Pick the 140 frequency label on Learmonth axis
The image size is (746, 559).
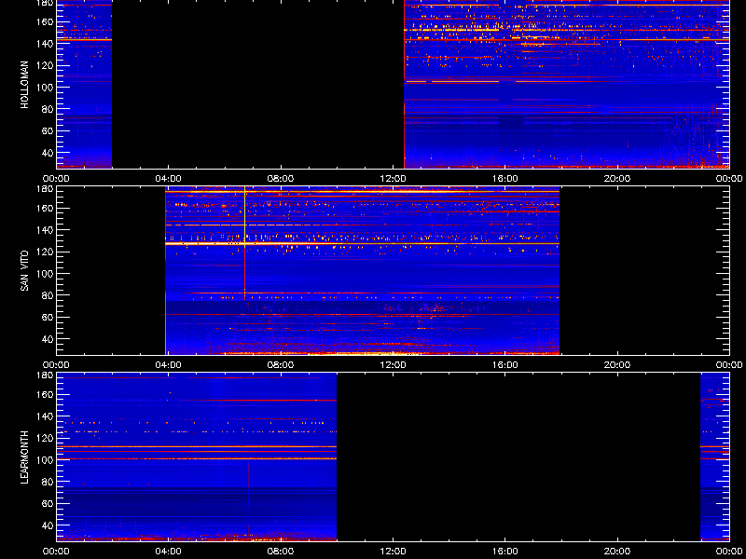point(45,416)
